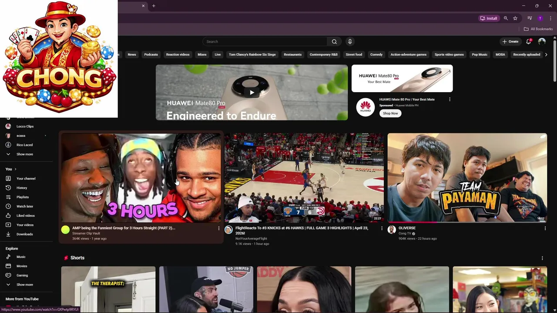Click the browser zoom magnifier icon
Image resolution: width=557 pixels, height=313 pixels.
click(506, 18)
